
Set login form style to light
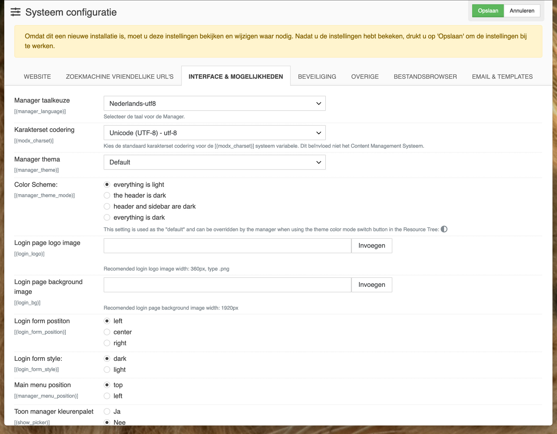(x=107, y=370)
